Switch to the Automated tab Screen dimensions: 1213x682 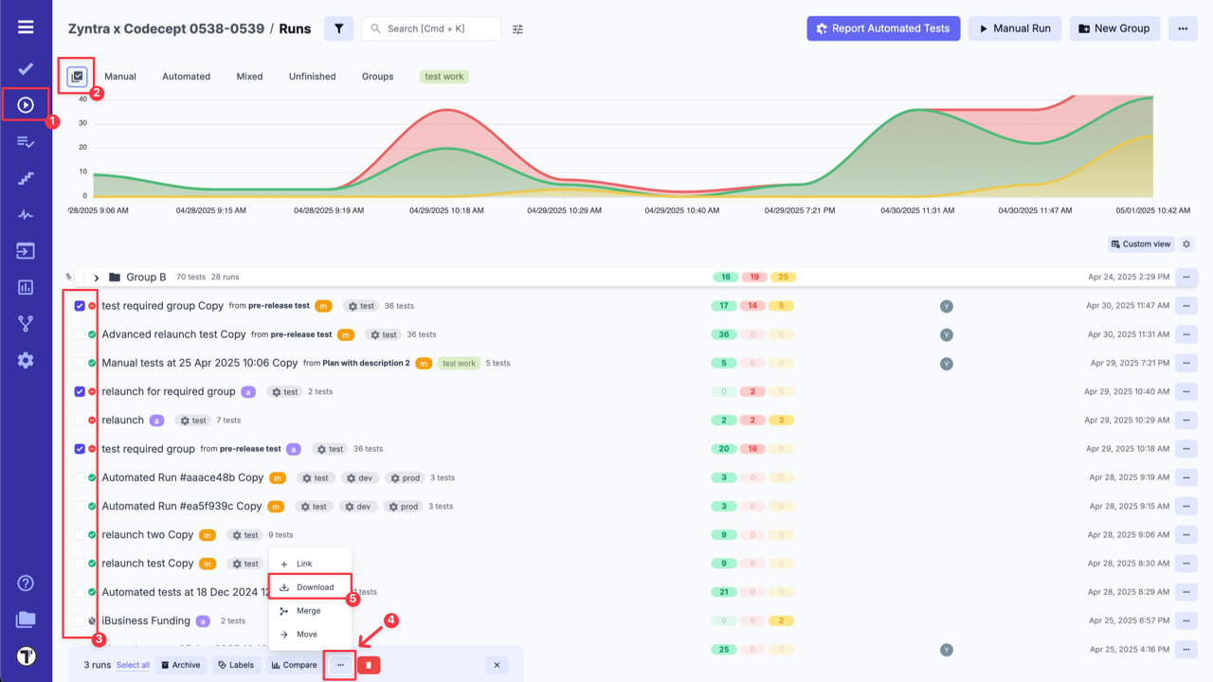pyautogui.click(x=186, y=76)
